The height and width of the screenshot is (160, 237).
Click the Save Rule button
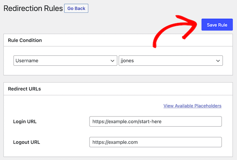217,25
